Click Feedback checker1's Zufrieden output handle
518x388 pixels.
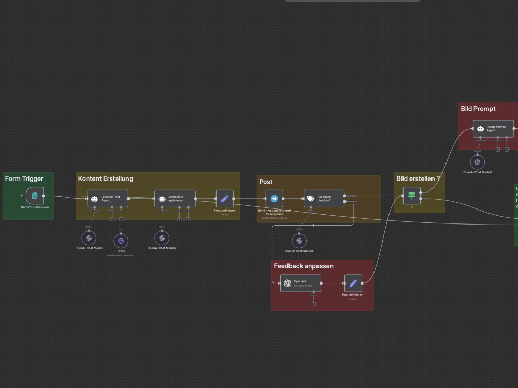(x=344, y=196)
